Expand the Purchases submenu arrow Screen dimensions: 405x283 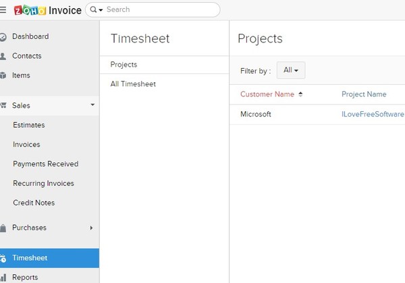[x=92, y=228]
